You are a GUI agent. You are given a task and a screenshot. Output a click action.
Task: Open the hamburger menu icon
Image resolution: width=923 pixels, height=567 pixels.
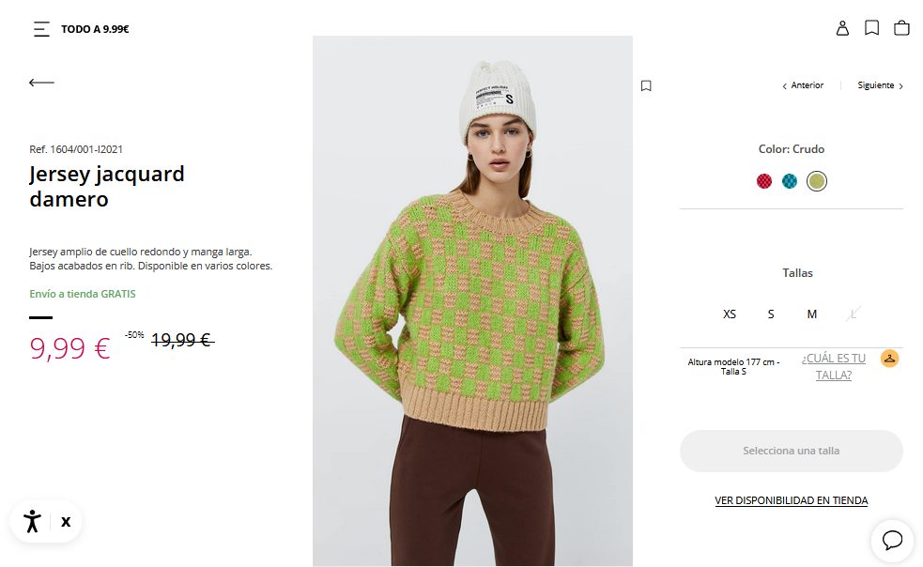pyautogui.click(x=41, y=29)
